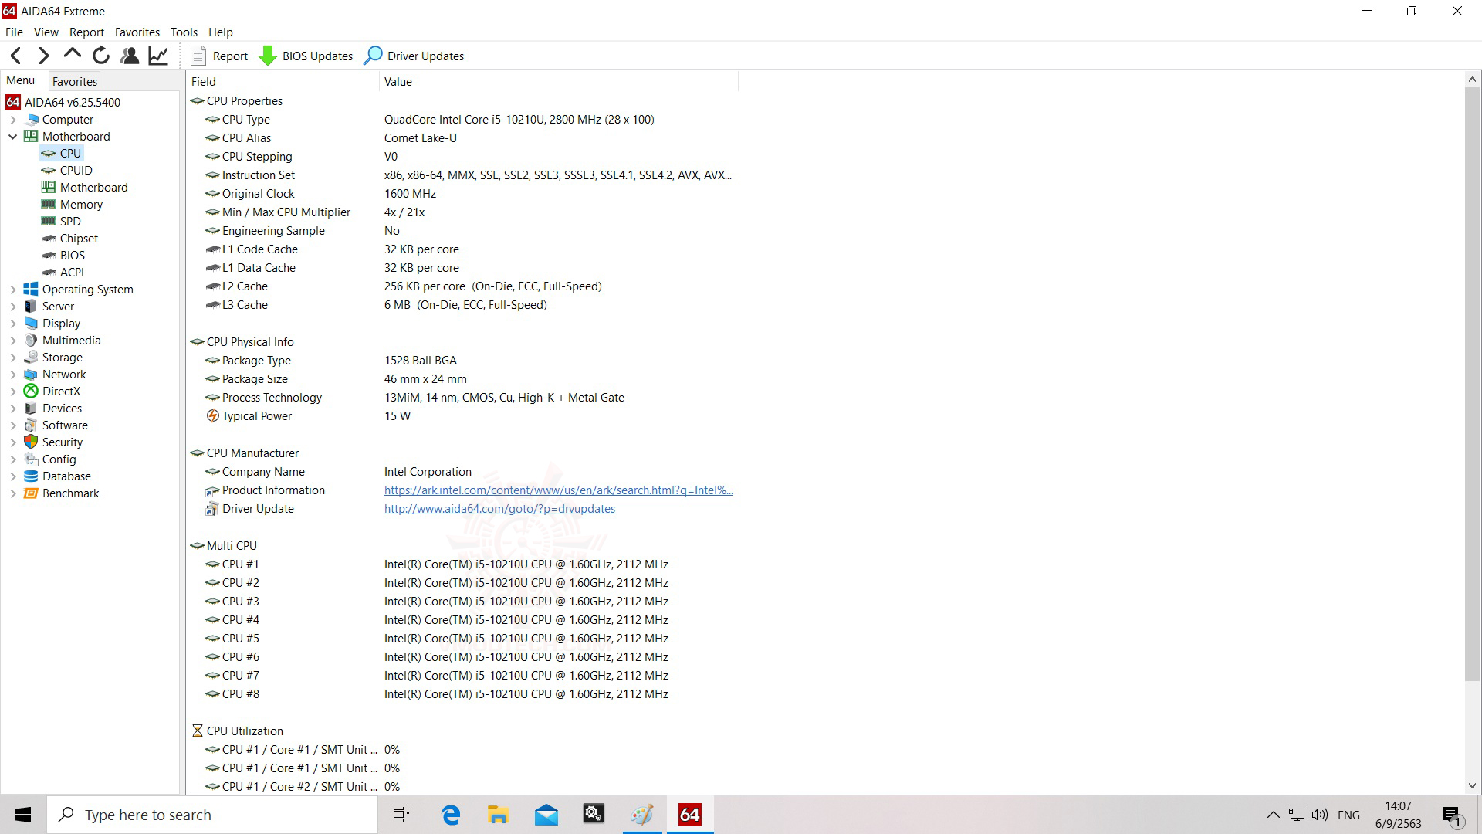This screenshot has width=1482, height=834.
Task: Open Driver Updates magnifier button
Action: pos(414,56)
